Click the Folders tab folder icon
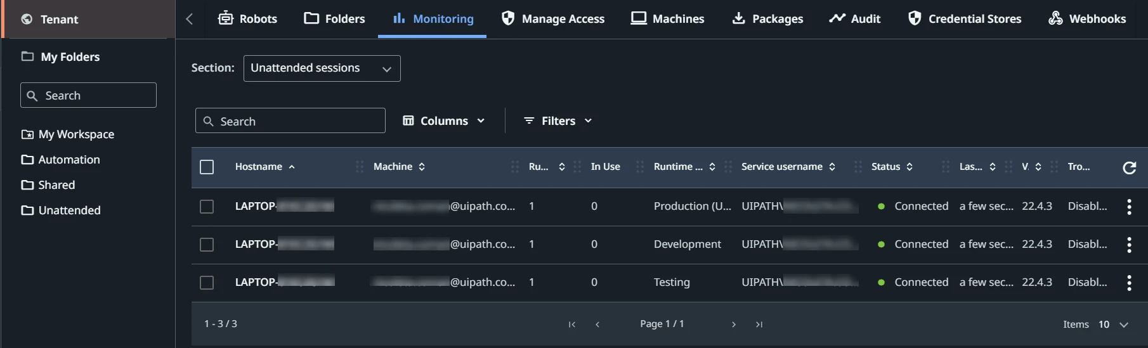The height and width of the screenshot is (348, 1148). coord(311,18)
